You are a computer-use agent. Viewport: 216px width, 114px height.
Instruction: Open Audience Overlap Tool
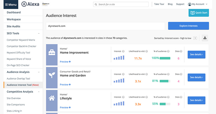coord(18,79)
